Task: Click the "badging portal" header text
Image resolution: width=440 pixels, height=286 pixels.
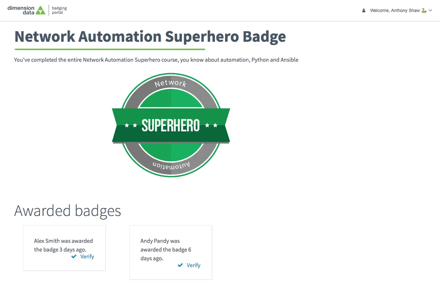Action: pyautogui.click(x=60, y=10)
